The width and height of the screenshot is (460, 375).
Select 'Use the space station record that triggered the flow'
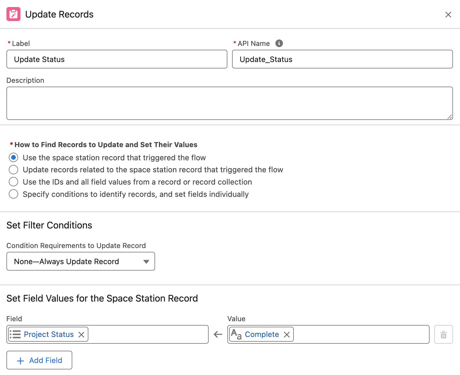coord(13,157)
